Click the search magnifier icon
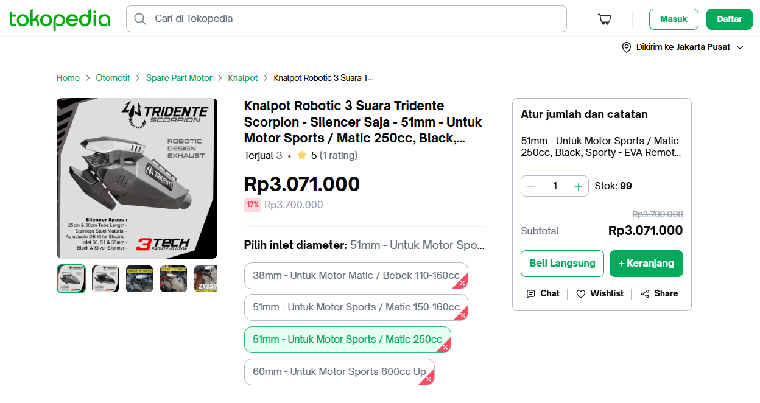This screenshot has height=403, width=760. pyautogui.click(x=140, y=19)
